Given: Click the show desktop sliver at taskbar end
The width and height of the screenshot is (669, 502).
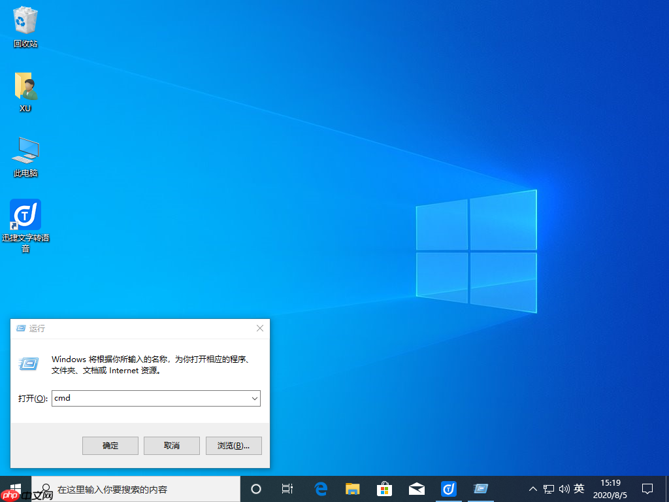Looking at the screenshot, I should 667,489.
